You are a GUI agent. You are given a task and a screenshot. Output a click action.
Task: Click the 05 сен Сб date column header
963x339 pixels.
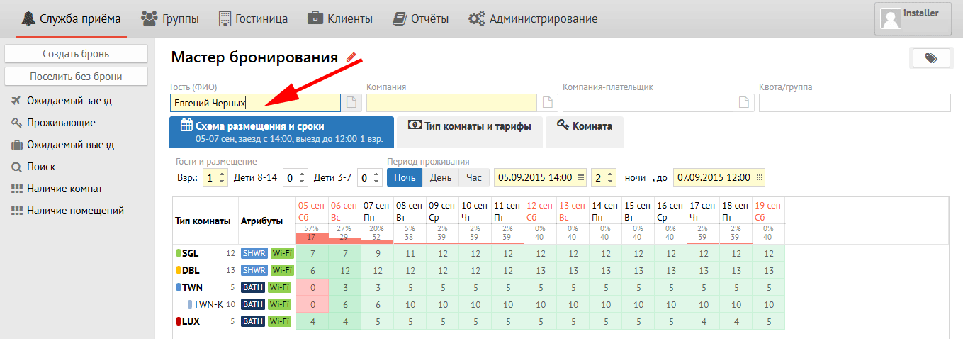pos(312,211)
